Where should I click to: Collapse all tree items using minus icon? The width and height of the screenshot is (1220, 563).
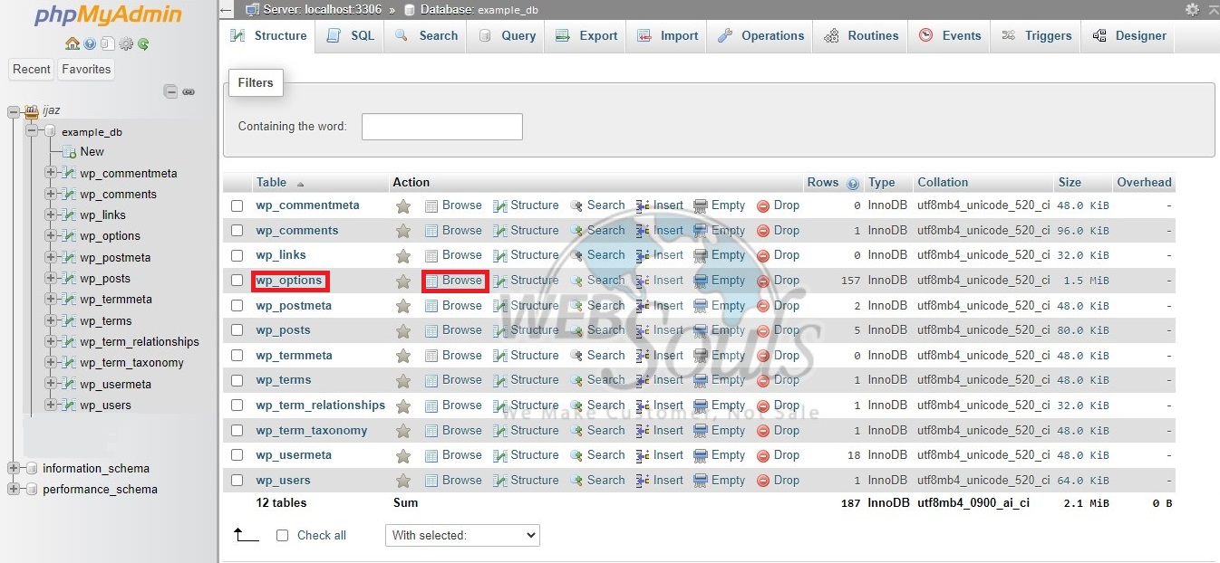(170, 91)
